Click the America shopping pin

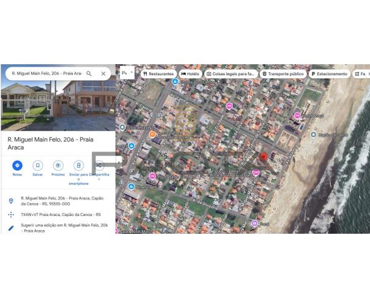pyautogui.click(x=131, y=187)
